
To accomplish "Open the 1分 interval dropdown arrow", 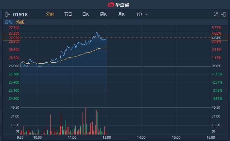I will pyautogui.click(x=146, y=14).
